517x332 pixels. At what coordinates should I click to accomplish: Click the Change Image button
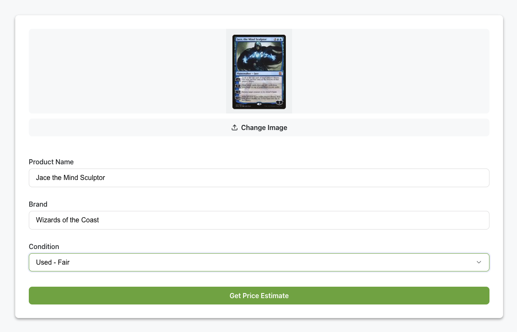coord(259,127)
